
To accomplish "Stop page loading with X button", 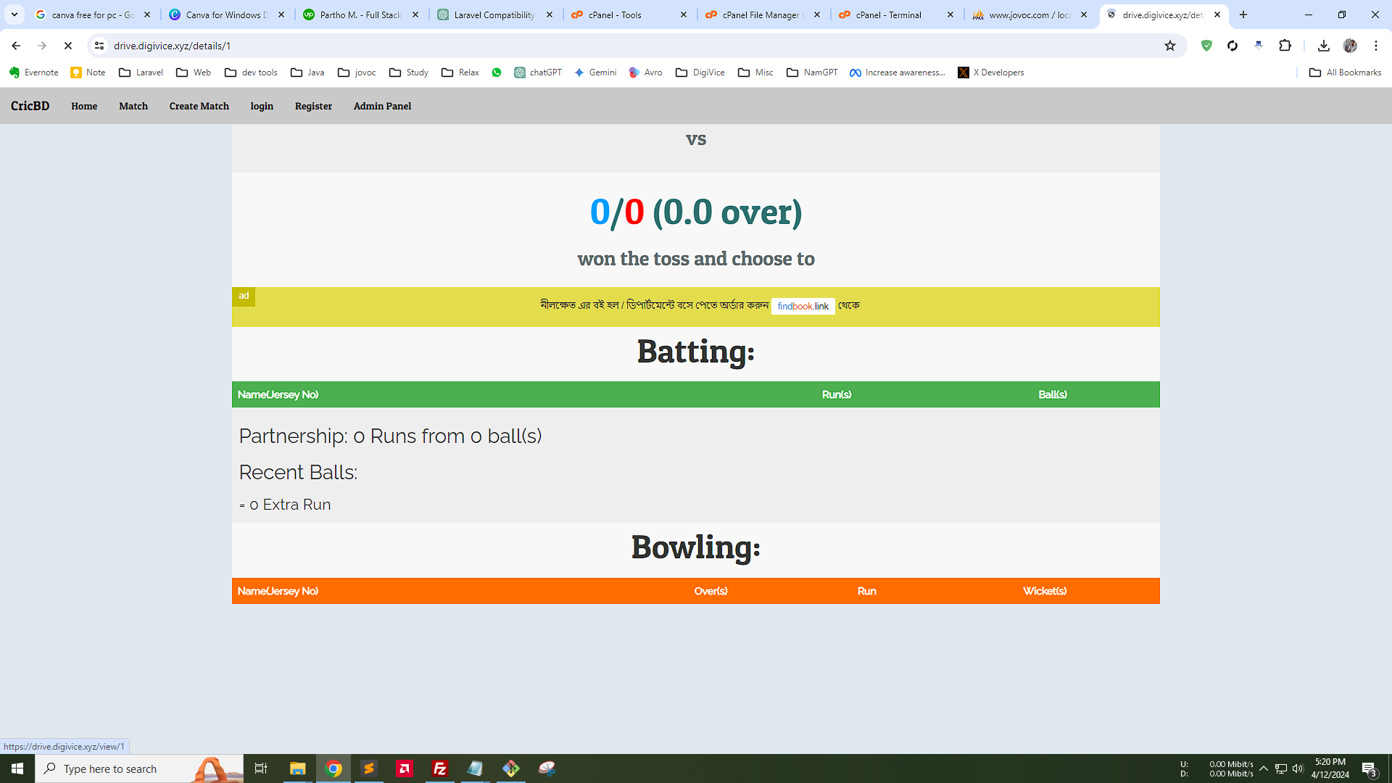I will (68, 46).
